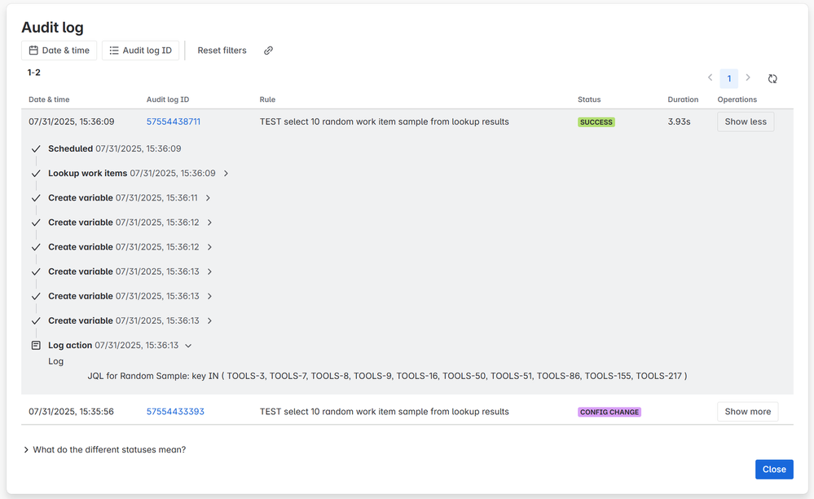Viewport: 814px width, 499px height.
Task: Click the list icon in Audit log ID filter
Action: tap(111, 50)
